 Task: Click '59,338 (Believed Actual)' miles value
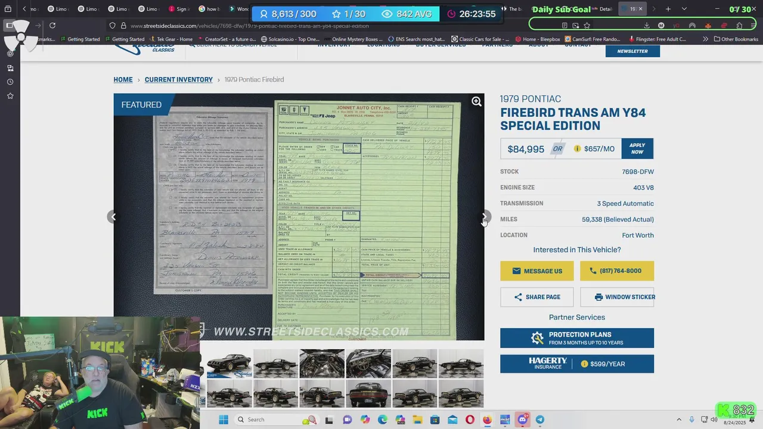[x=618, y=219]
